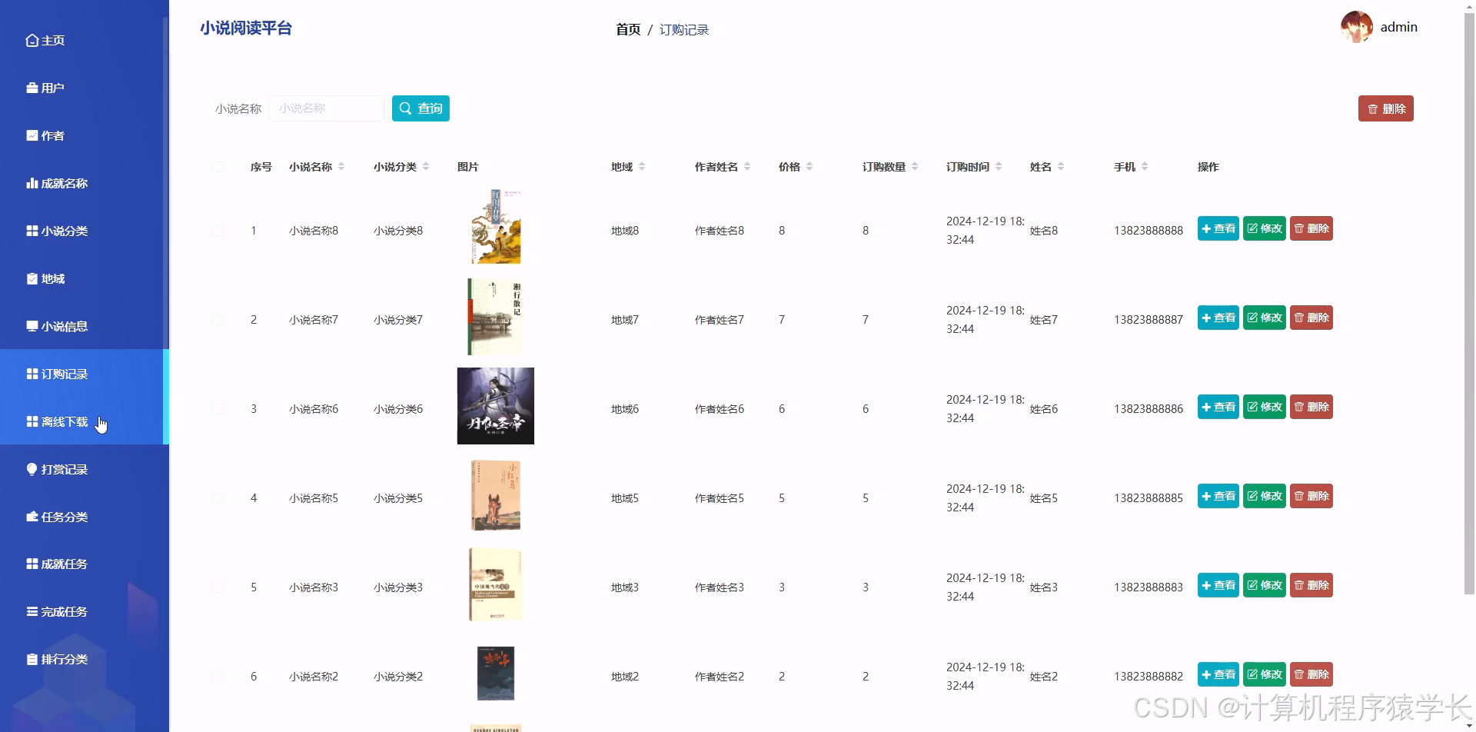Click the 查看 button for 小说名称5
The width and height of the screenshot is (1476, 732).
pos(1218,496)
